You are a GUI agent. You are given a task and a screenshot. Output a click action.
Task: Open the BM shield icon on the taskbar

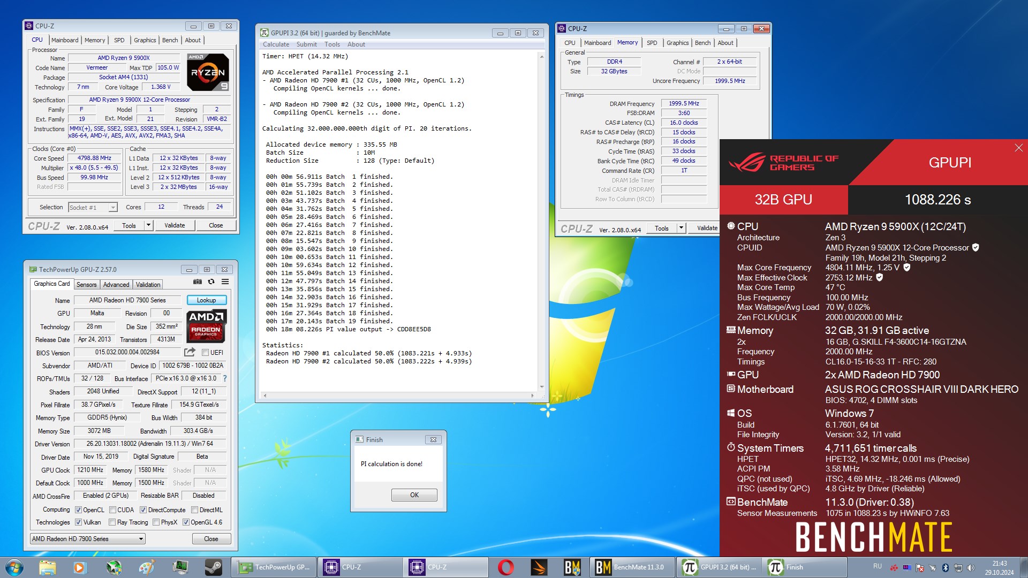(x=572, y=567)
